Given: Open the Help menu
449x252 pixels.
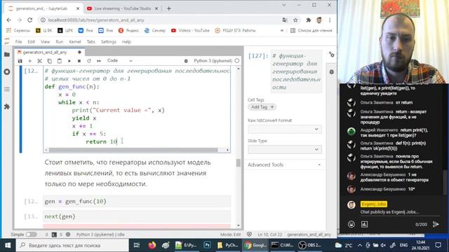Looking at the screenshot, I should click(126, 42).
